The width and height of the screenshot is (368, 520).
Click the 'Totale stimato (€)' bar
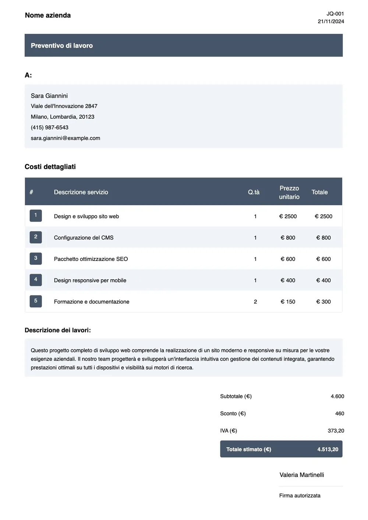[x=281, y=449]
